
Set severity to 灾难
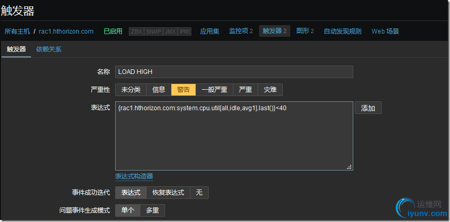[x=270, y=90]
